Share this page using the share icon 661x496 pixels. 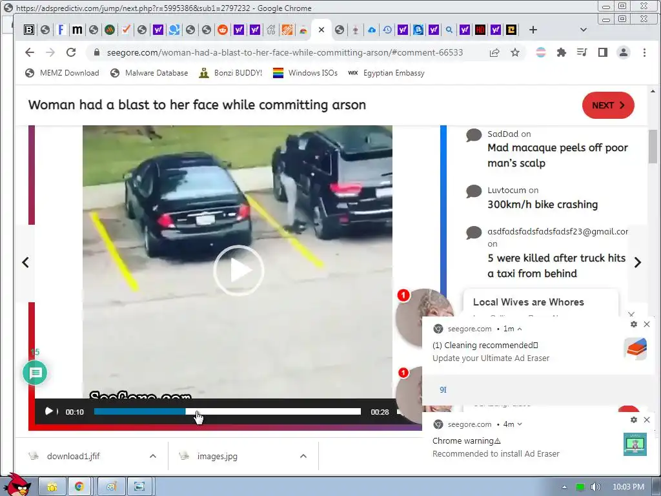494,52
